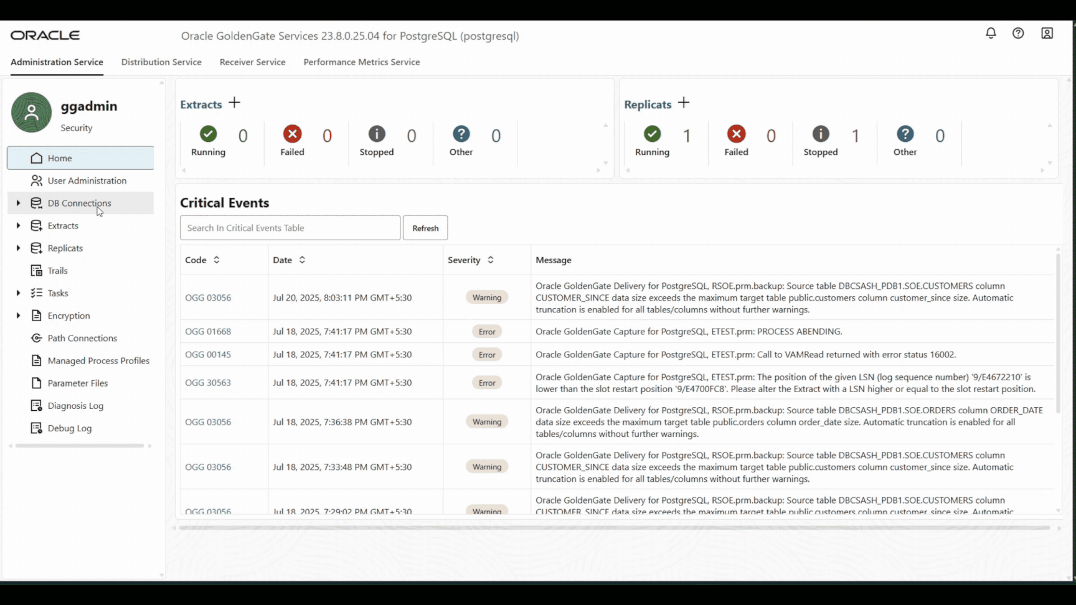Open Diagnosis Log in the sidebar
The image size is (1076, 605).
click(x=80, y=406)
